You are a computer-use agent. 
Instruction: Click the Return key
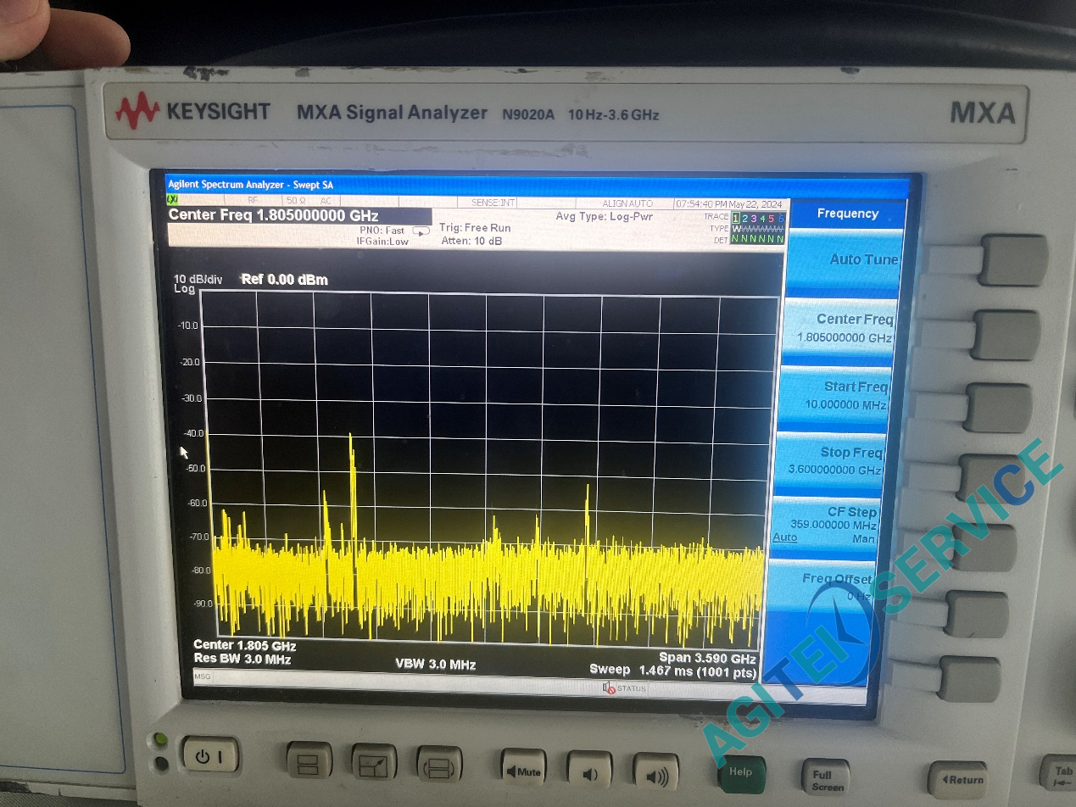(958, 779)
